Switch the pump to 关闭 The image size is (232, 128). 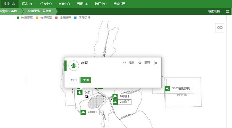coord(86,80)
